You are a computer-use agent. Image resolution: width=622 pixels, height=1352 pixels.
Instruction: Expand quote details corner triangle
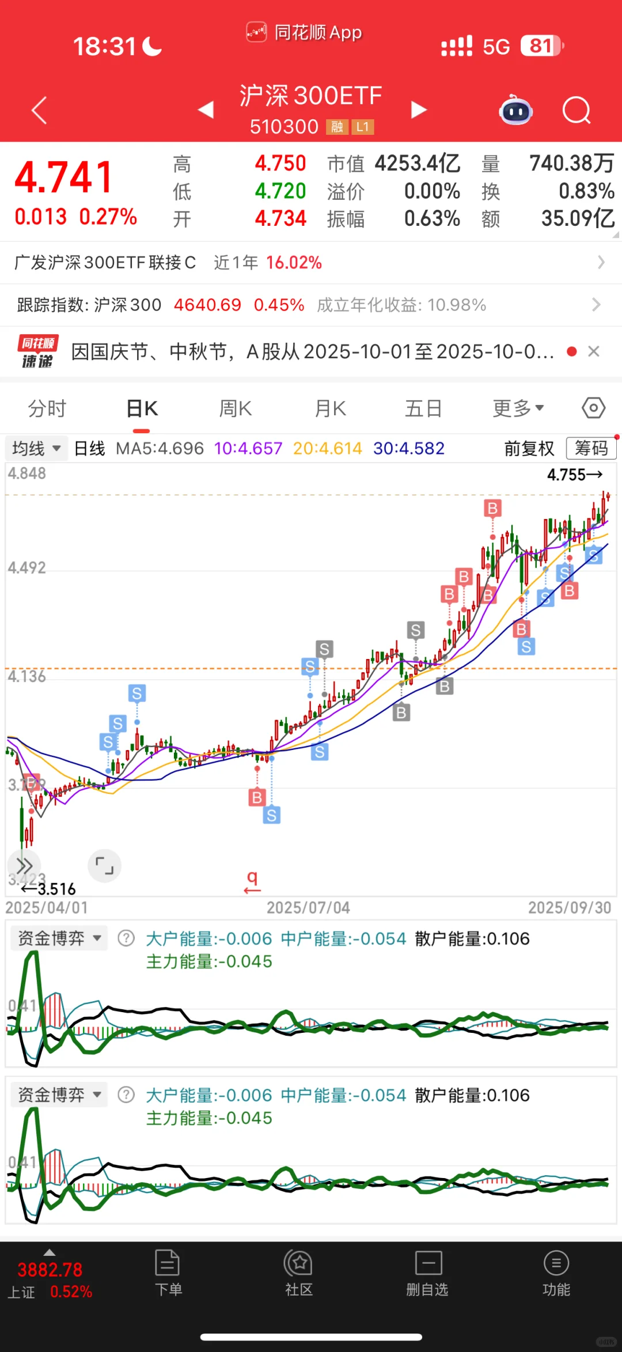click(x=616, y=234)
